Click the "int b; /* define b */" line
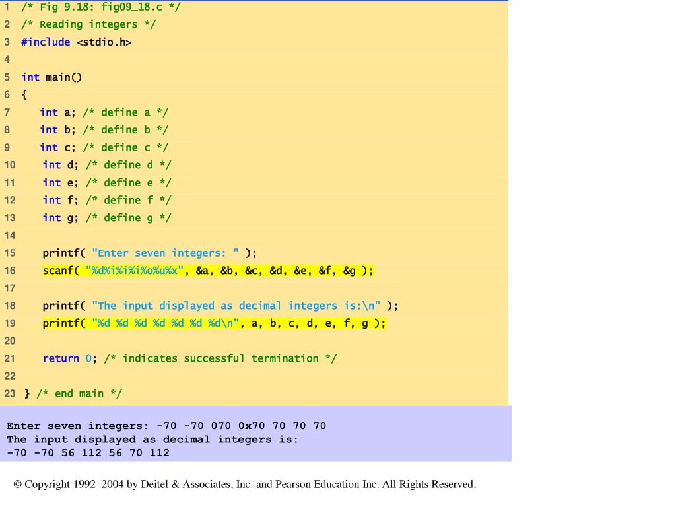 point(104,130)
